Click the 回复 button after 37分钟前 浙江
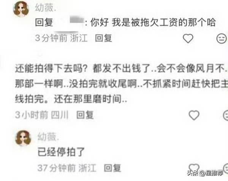228x181 pixels. [112, 168]
